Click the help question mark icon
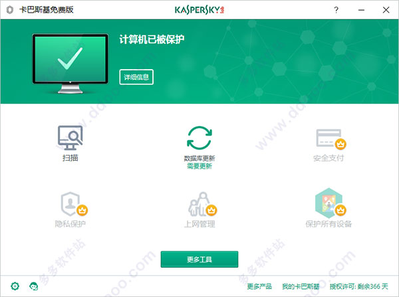 click(x=336, y=10)
